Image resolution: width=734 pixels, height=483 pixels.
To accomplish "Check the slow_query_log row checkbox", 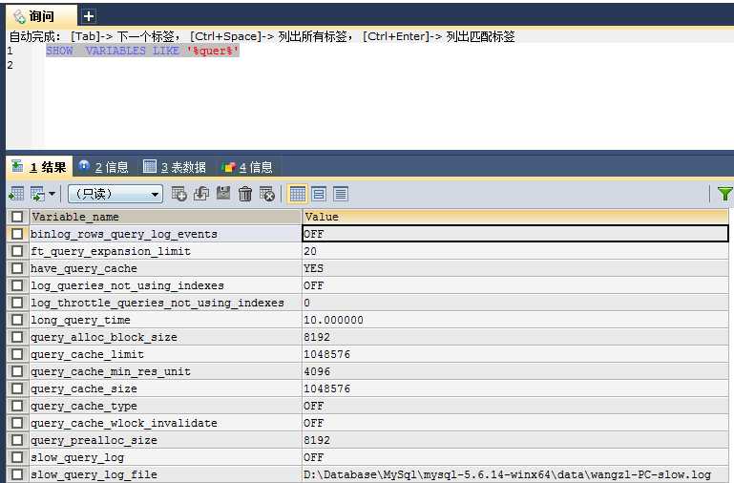I will 17,457.
